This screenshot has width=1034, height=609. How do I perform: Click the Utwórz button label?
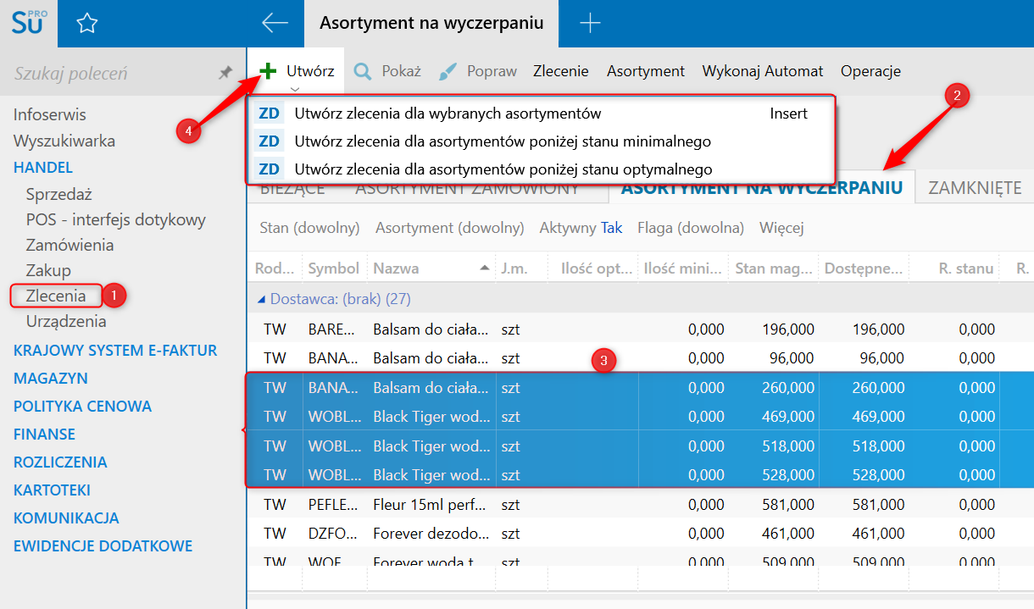(x=310, y=71)
